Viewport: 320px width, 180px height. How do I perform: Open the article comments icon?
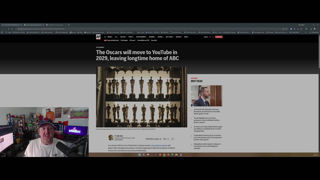pos(172,139)
